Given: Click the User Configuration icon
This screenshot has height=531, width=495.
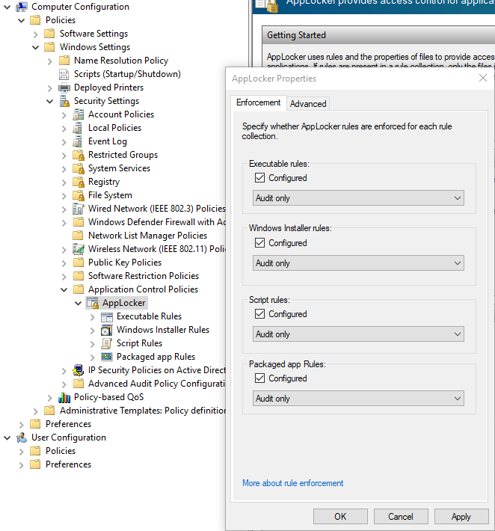Looking at the screenshot, I should (x=22, y=438).
